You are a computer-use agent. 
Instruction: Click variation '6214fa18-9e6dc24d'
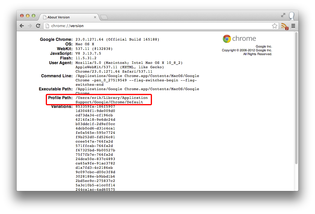[95, 120]
